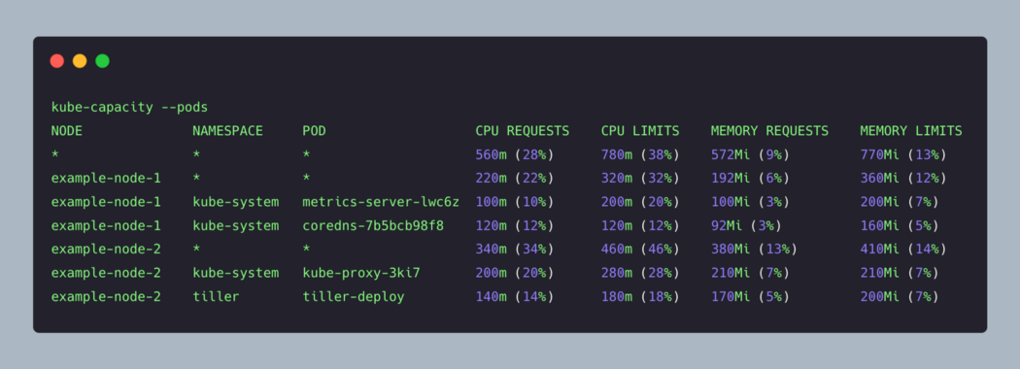This screenshot has height=369, width=1020.
Task: Click the green maximize window dot
Action: (x=102, y=61)
